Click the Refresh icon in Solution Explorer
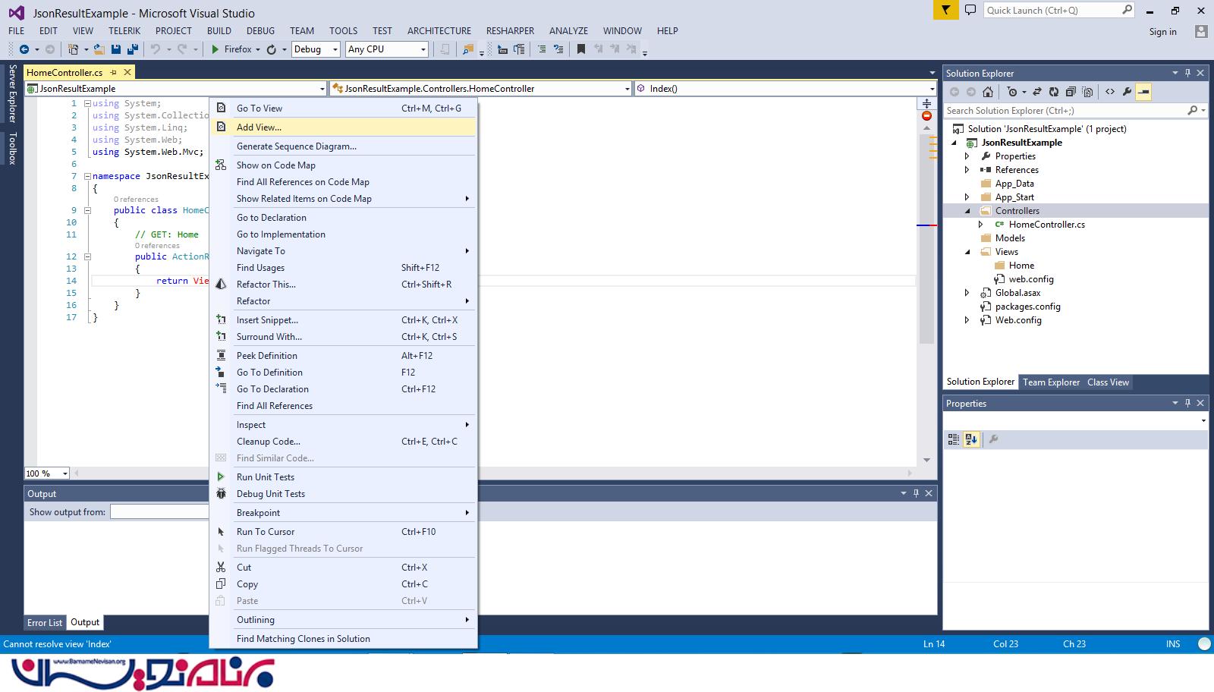 [1053, 92]
